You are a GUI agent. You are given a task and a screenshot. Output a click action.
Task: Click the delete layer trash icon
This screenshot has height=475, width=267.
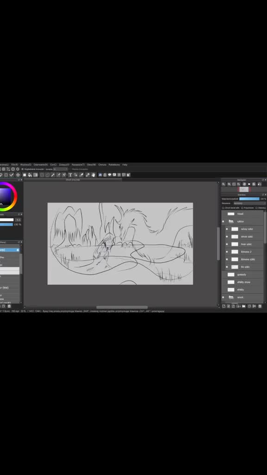pos(260,306)
